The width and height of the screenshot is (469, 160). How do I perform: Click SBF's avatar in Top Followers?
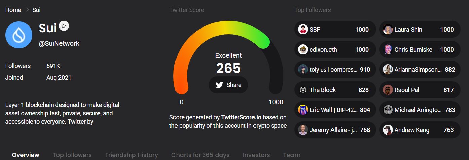pos(303,30)
